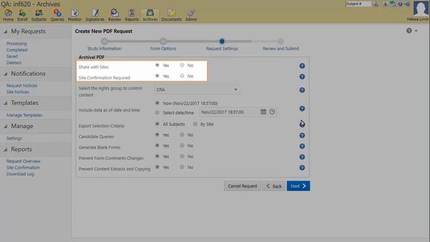This screenshot has height=242, width=430.
Task: Open the Deleted requests link
Action: click(x=13, y=63)
